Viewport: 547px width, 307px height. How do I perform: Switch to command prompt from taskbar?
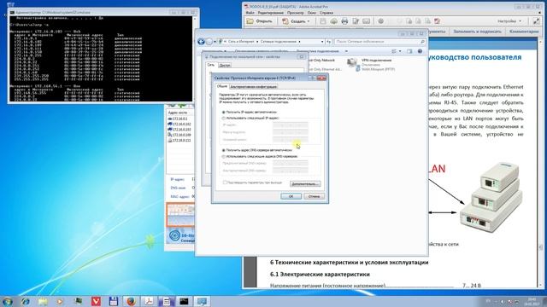pos(184,301)
